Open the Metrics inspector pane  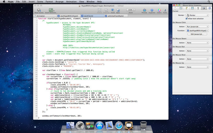coord(187,8)
